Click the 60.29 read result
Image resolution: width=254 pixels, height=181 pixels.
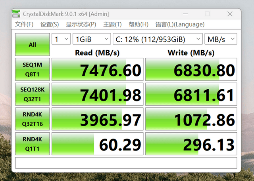98,144
